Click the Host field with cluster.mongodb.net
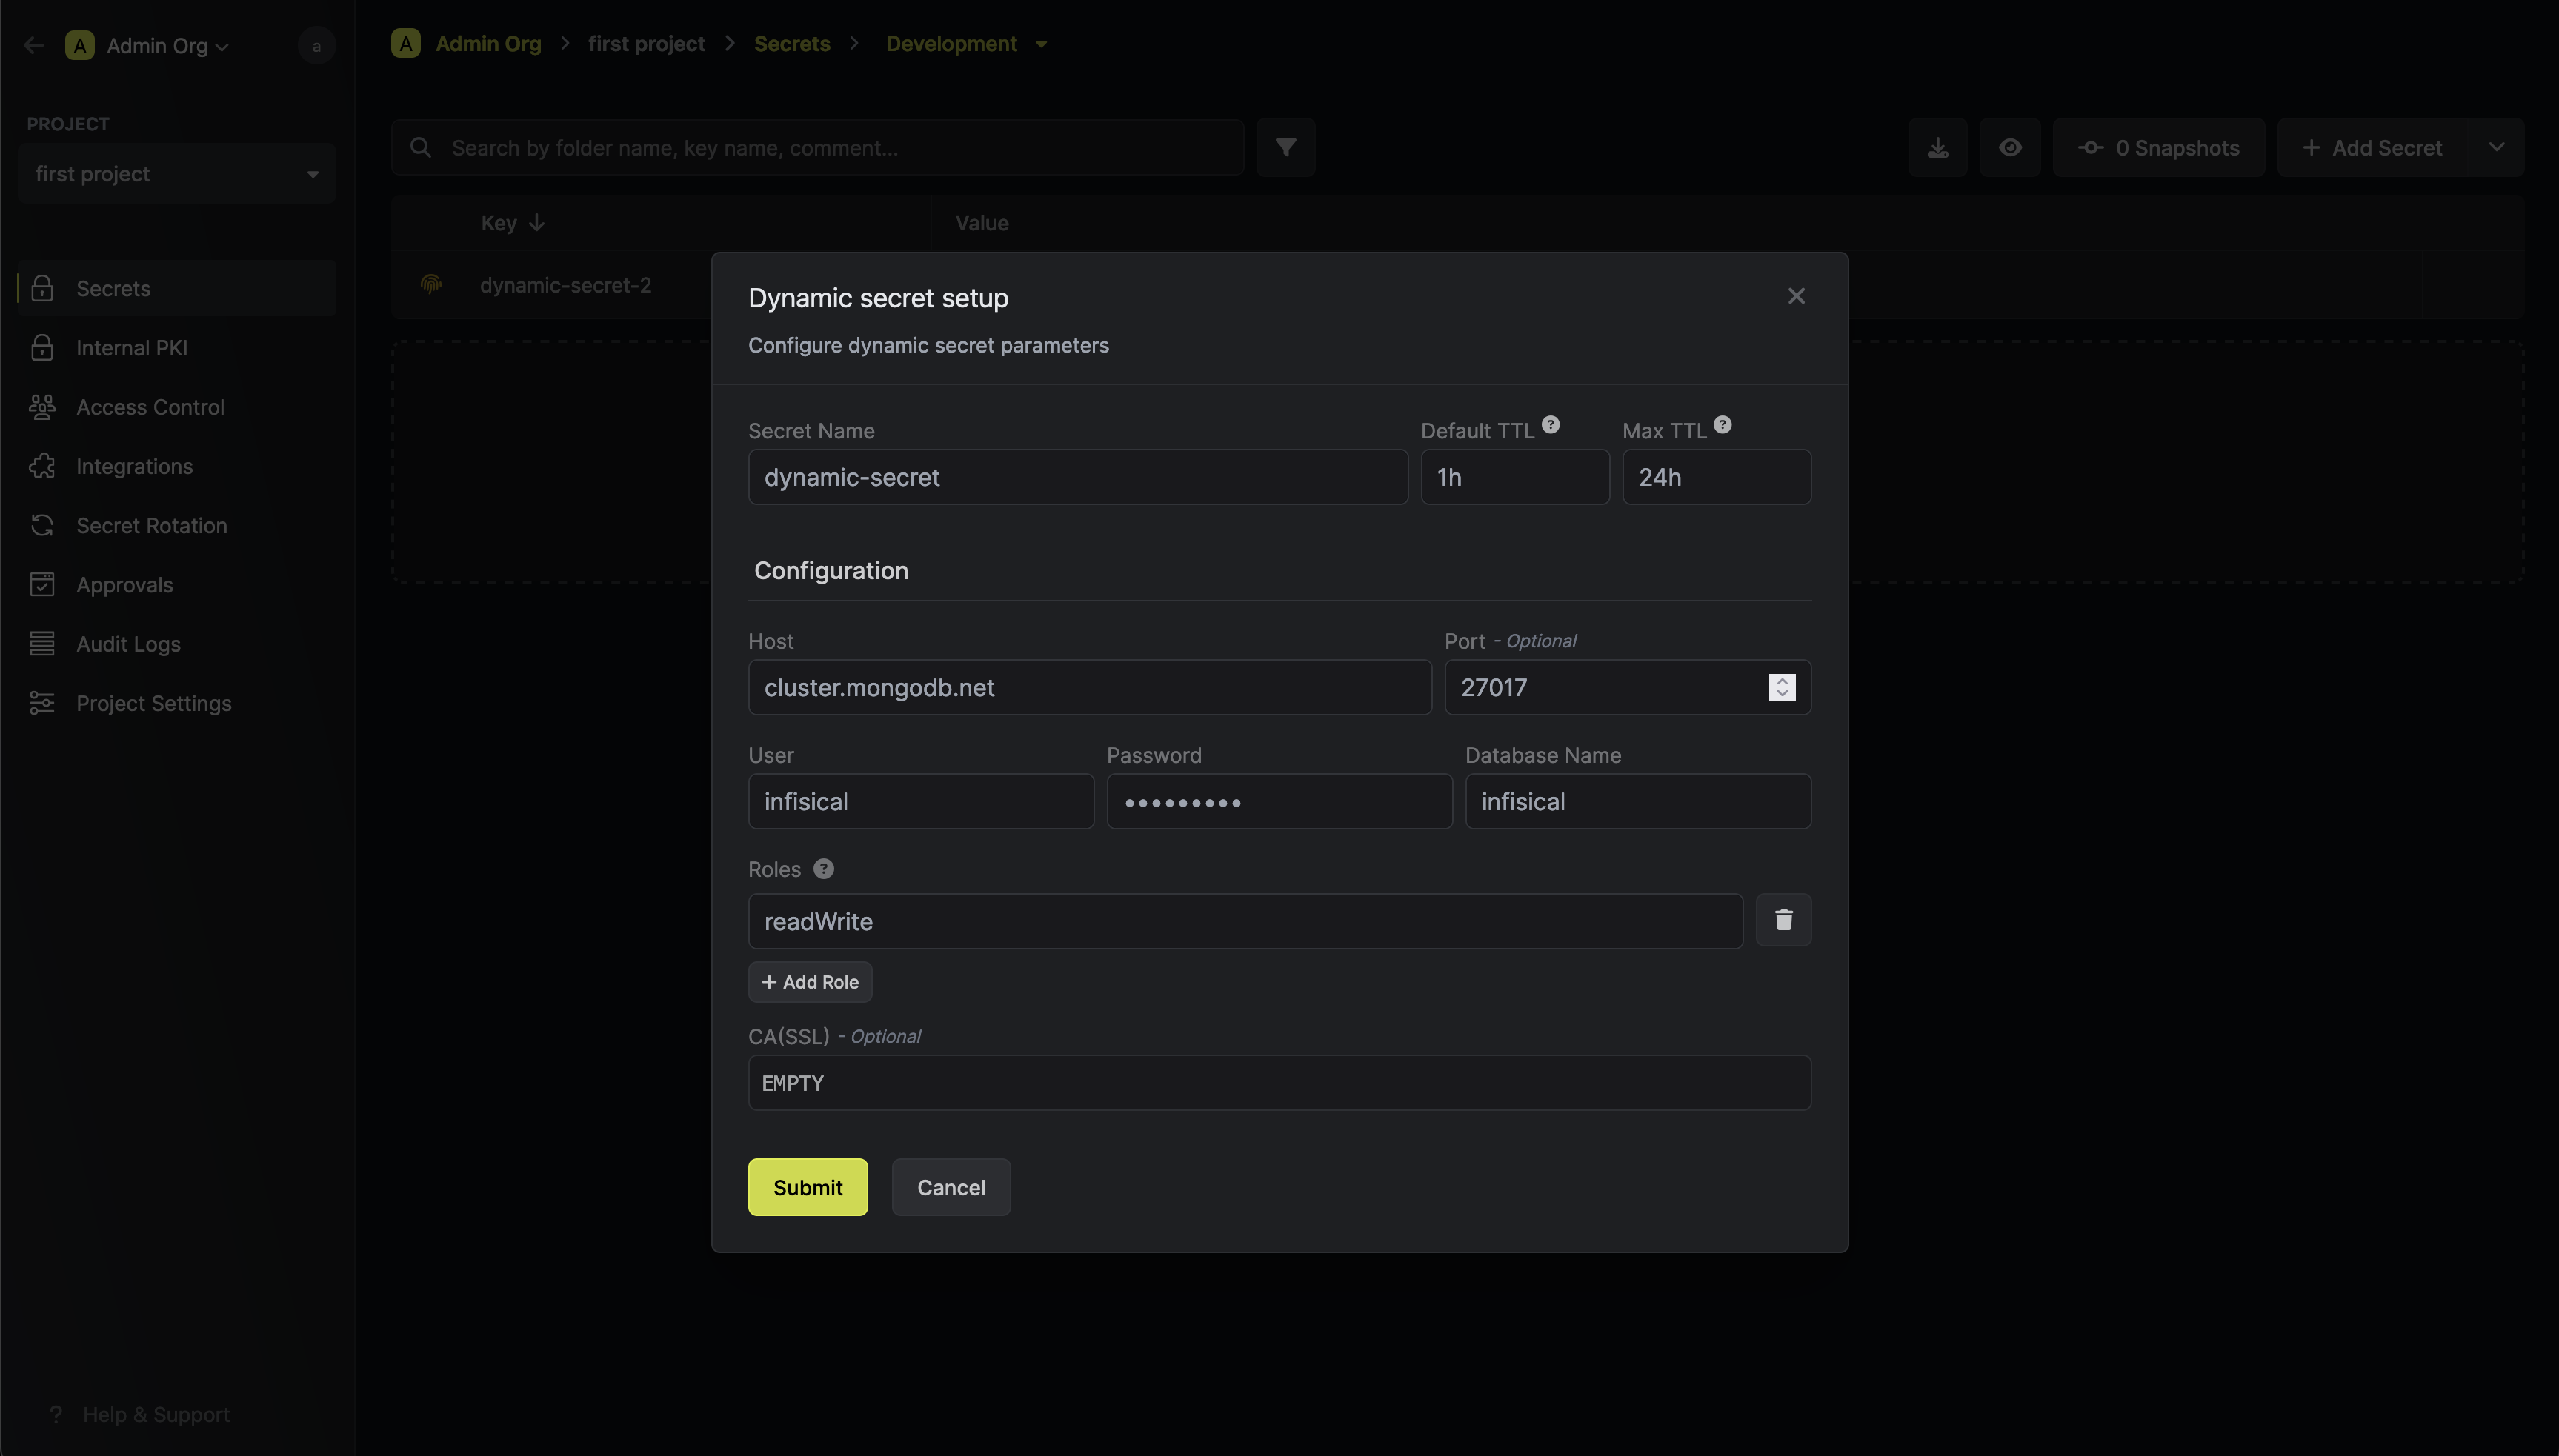 [x=1089, y=687]
